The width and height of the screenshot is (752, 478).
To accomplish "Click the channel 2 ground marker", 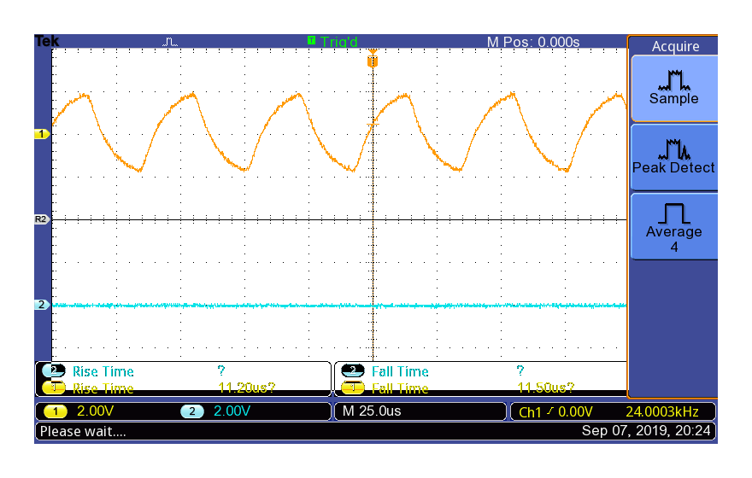I will 42,305.
